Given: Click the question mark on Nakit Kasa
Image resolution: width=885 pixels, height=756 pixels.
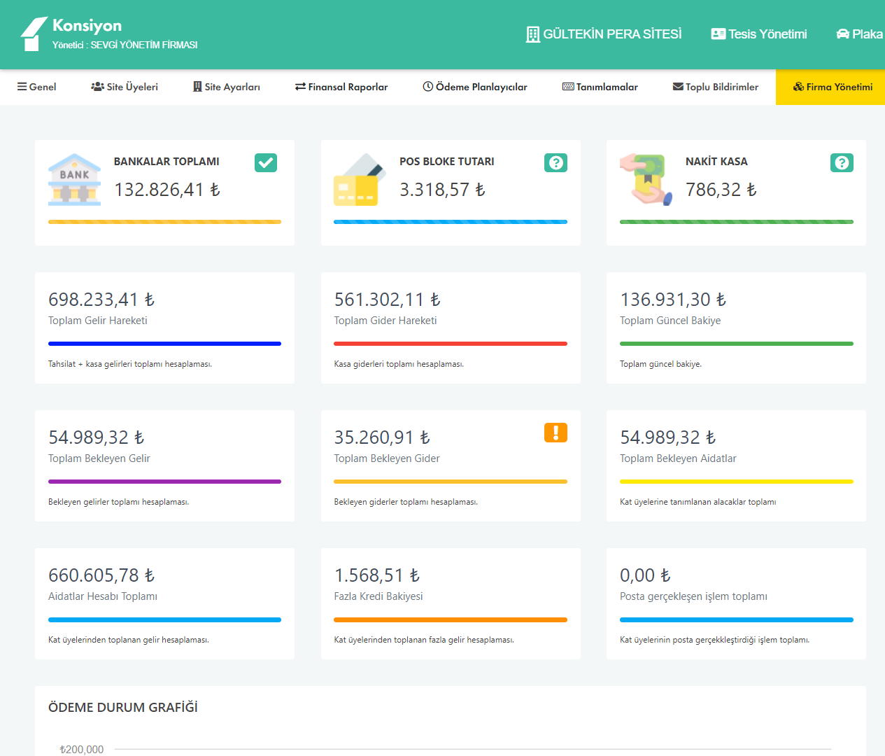Looking at the screenshot, I should 842,162.
